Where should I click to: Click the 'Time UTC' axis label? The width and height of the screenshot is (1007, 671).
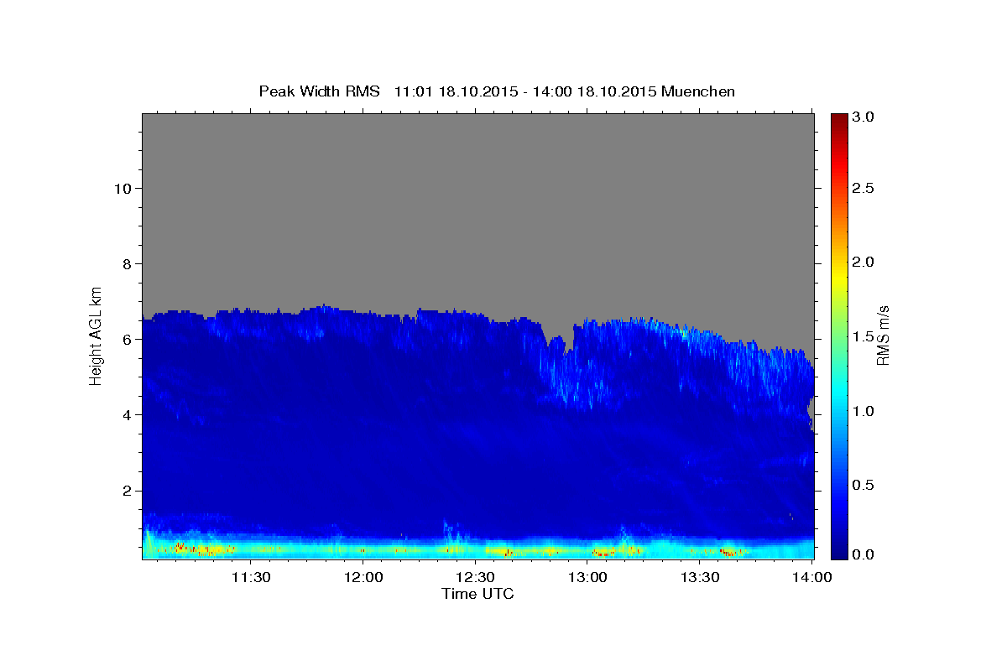[x=477, y=594]
